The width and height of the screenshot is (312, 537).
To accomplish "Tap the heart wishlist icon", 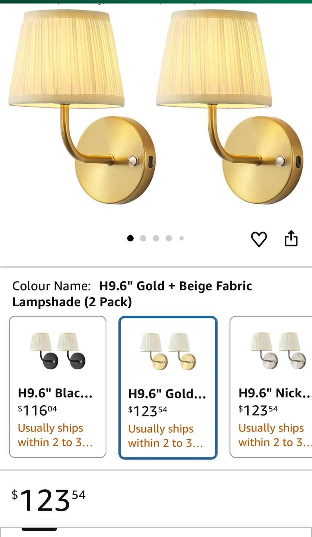I will pyautogui.click(x=259, y=239).
